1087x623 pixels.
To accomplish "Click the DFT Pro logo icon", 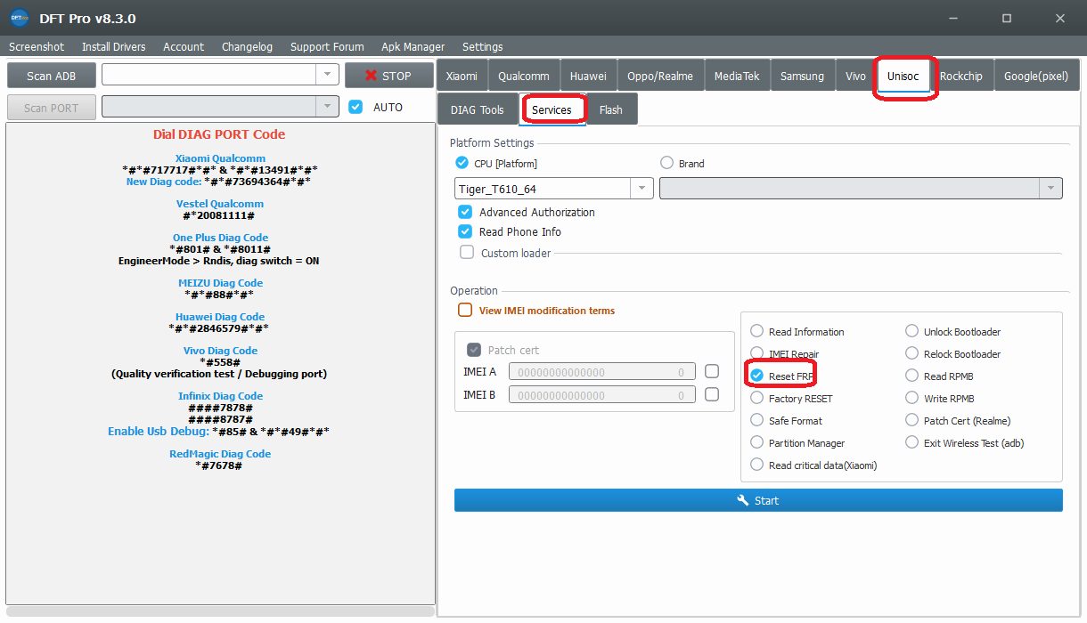I will (19, 18).
